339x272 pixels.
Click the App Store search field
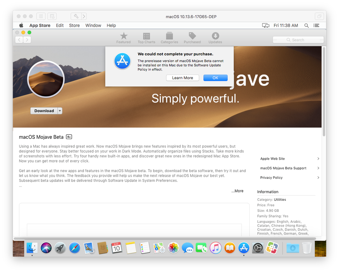point(298,40)
